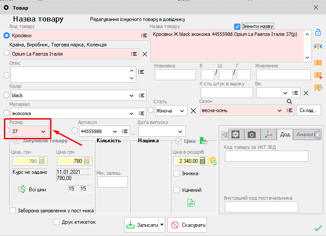Select the 'Вид товару' radio button
Screen dimensions: 326x236
6,35
